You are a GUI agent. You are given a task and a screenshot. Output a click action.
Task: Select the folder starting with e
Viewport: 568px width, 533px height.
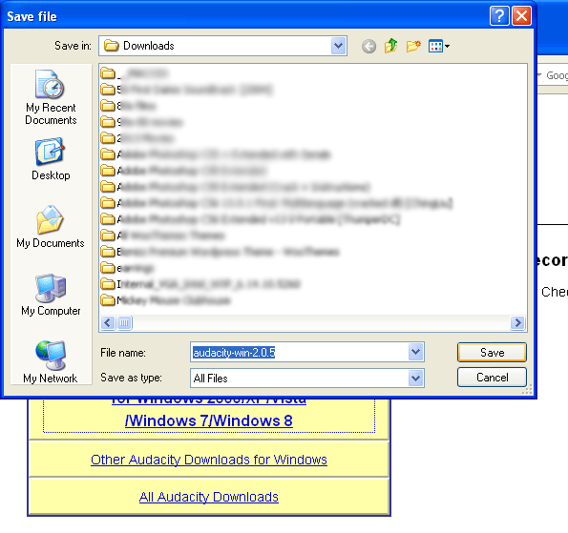127,268
